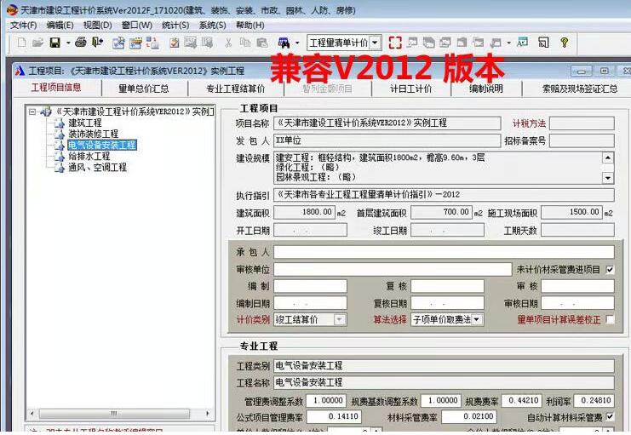The image size is (631, 435).
Task: Switch to 工程项目信息 tab
Action: tap(56, 88)
